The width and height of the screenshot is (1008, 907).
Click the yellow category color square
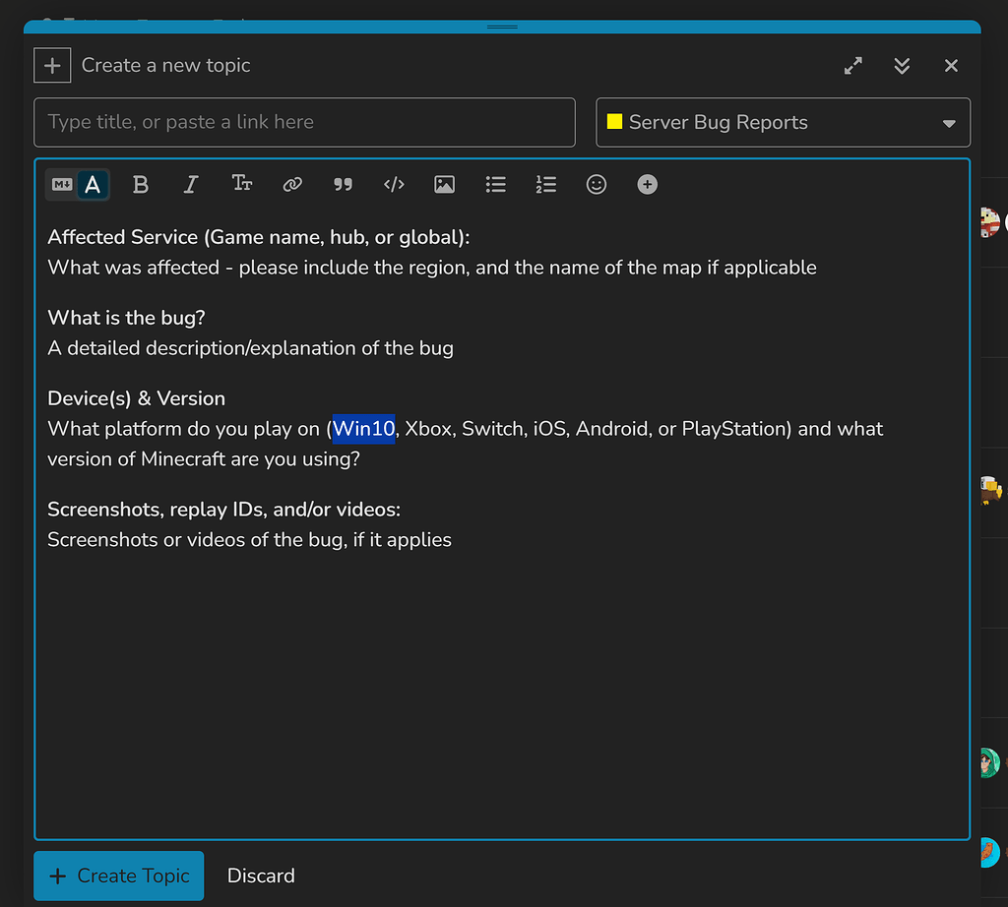point(614,121)
